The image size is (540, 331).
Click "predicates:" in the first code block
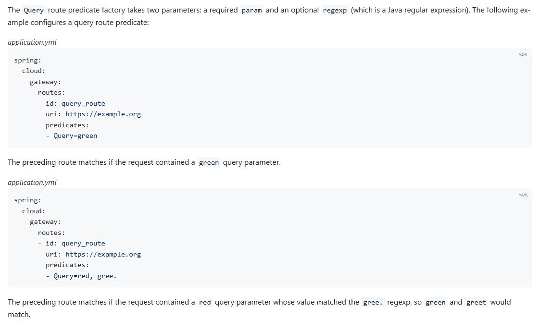point(67,125)
